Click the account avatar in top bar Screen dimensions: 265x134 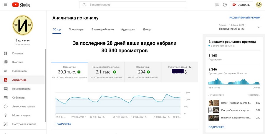coord(259,5)
